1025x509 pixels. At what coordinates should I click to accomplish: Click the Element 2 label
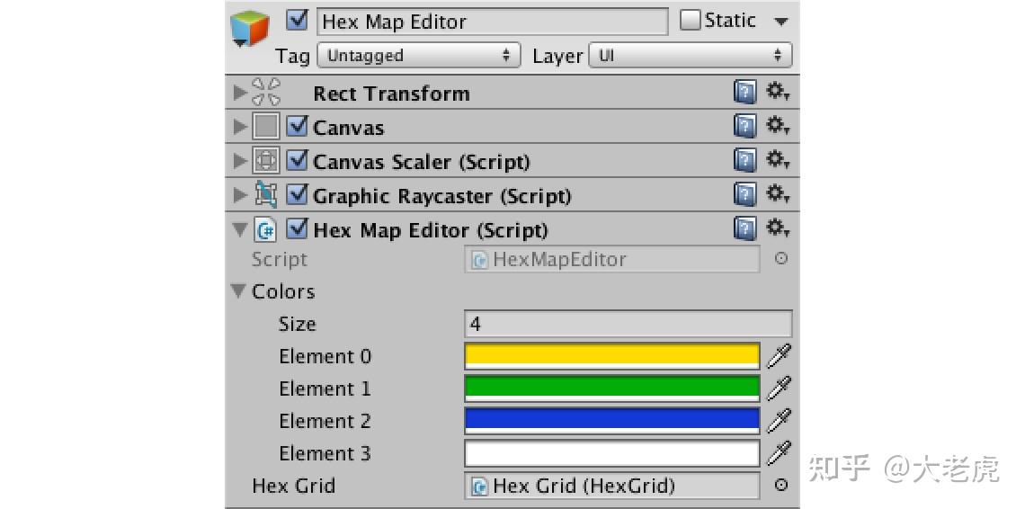pos(325,422)
